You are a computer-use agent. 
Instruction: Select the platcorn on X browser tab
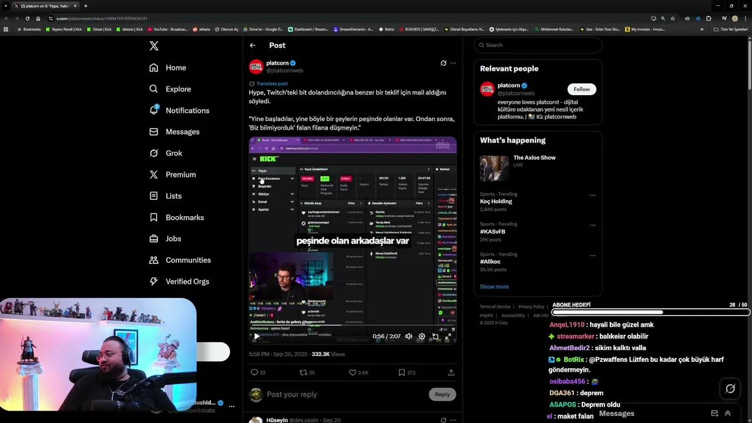[46, 6]
